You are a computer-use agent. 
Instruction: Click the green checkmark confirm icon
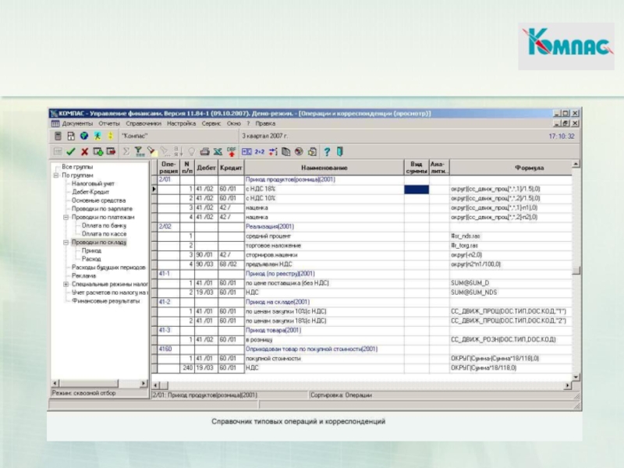[71, 151]
